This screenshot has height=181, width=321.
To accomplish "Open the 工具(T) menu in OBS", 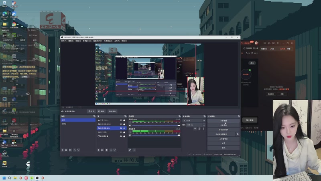I will point(117,41).
